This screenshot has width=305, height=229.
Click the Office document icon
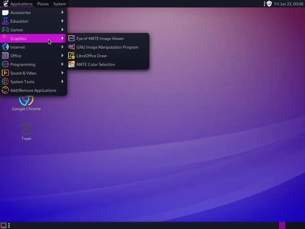point(5,56)
